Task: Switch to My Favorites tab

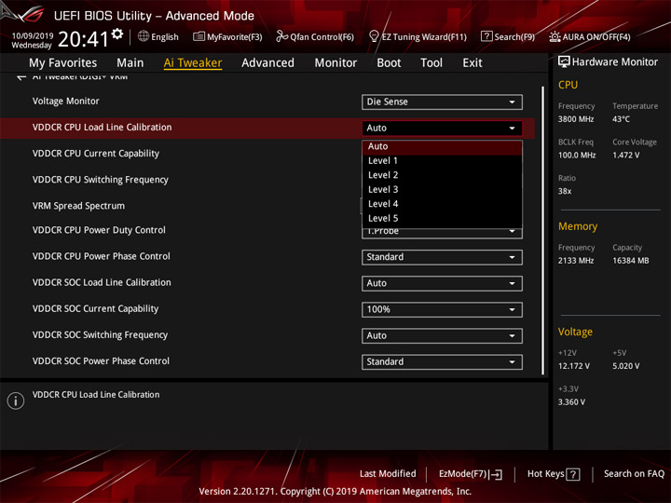Action: [63, 63]
